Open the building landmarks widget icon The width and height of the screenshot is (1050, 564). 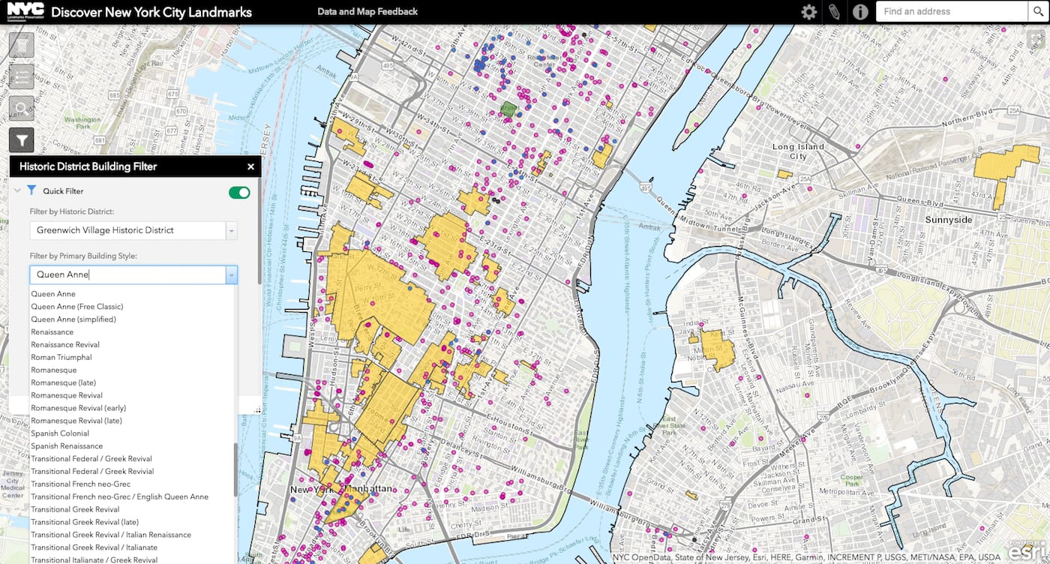(x=22, y=45)
